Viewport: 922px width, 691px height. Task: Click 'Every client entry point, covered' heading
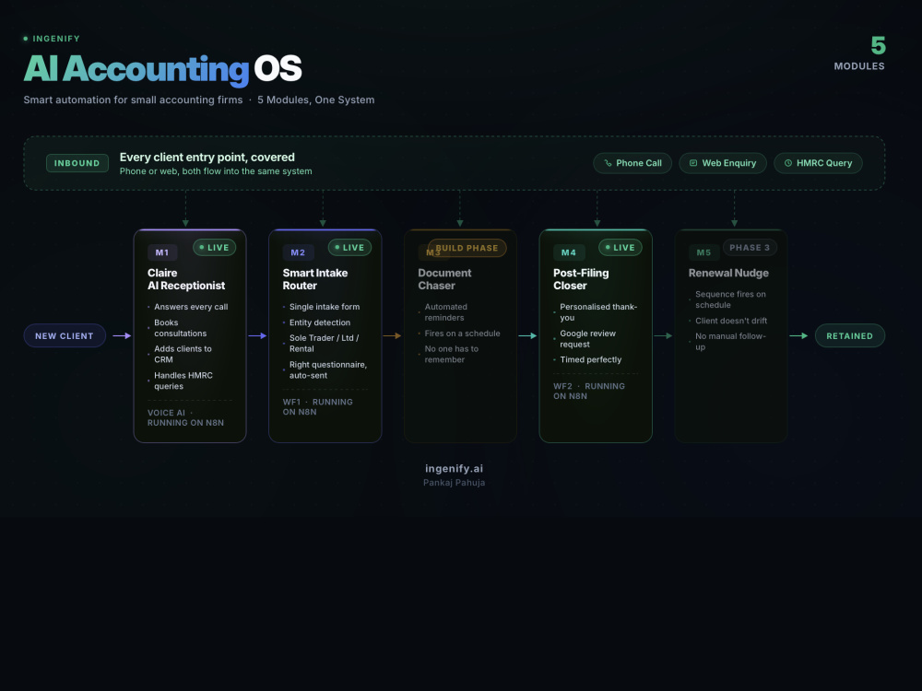pos(207,158)
